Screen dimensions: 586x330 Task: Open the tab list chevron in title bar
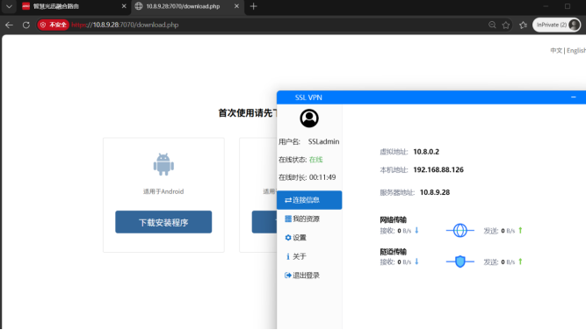tap(9, 6)
